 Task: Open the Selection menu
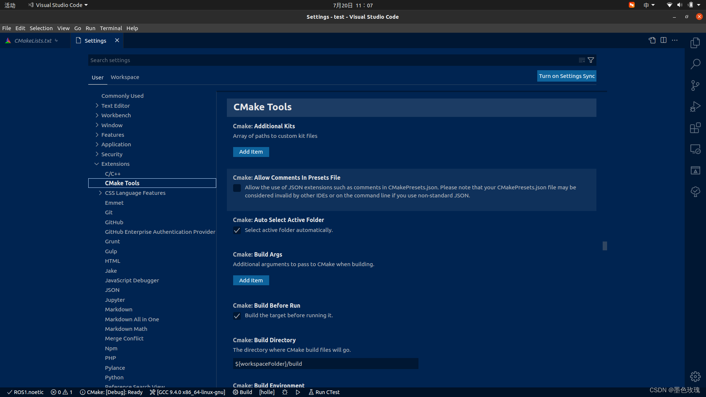click(x=41, y=28)
